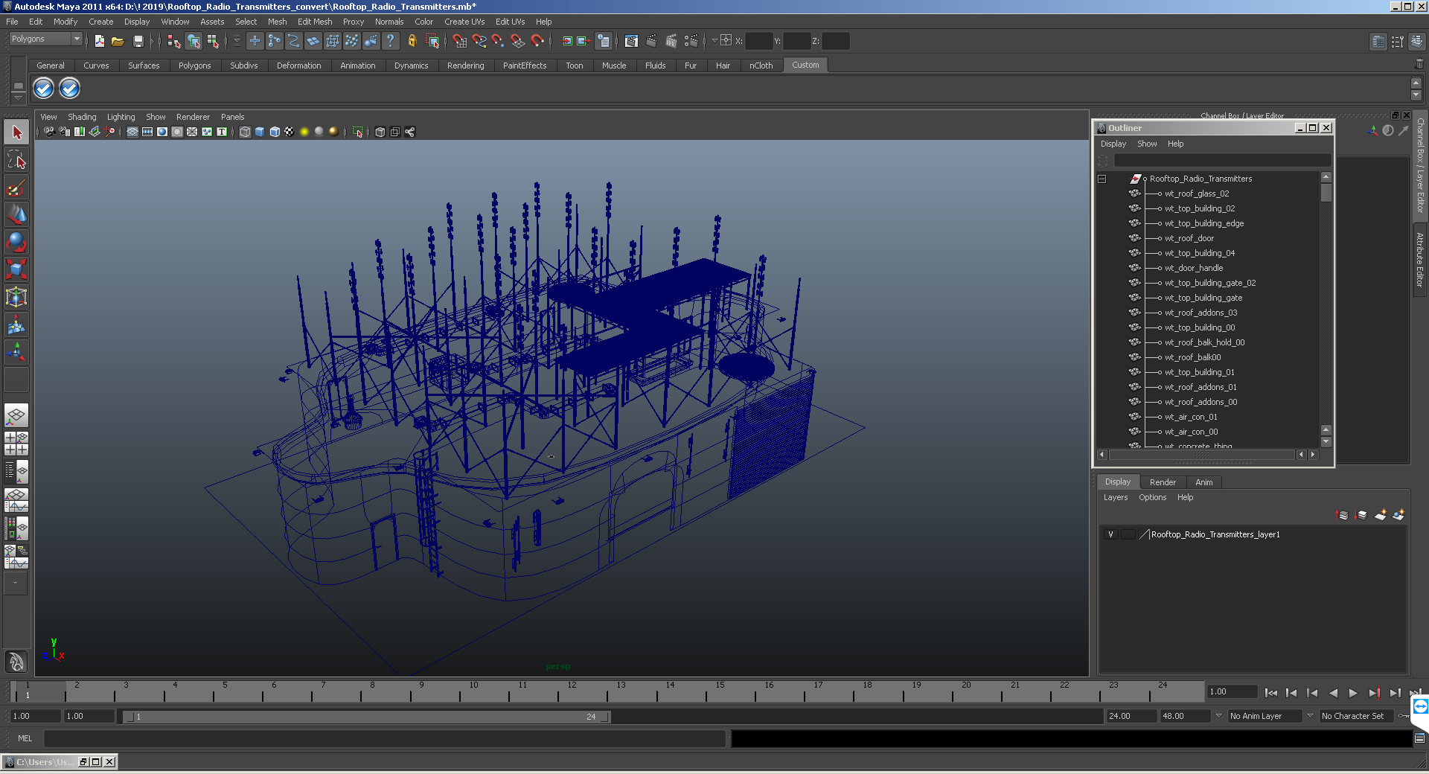Toggle wireframe cube shading in viewport
Screen dimensions: 1429x774
click(245, 132)
